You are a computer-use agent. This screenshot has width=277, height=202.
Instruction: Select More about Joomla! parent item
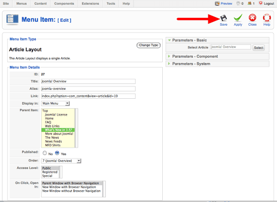tap(58, 134)
